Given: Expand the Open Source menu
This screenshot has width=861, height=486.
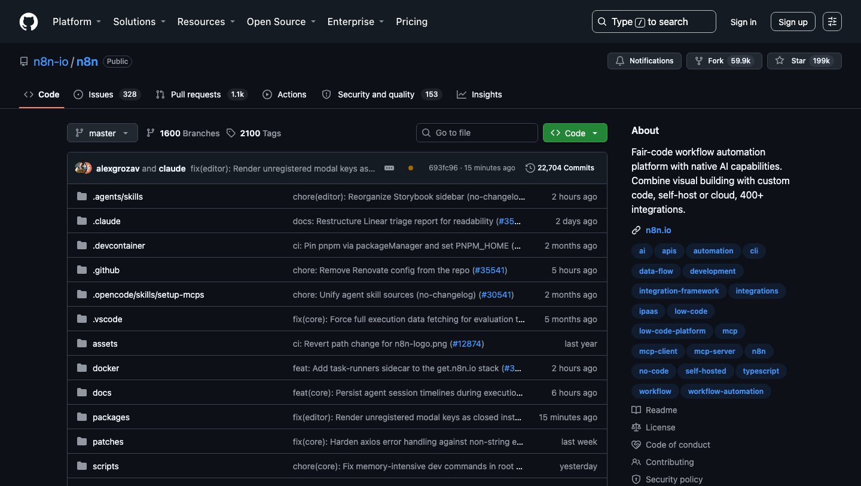Looking at the screenshot, I should tap(281, 22).
